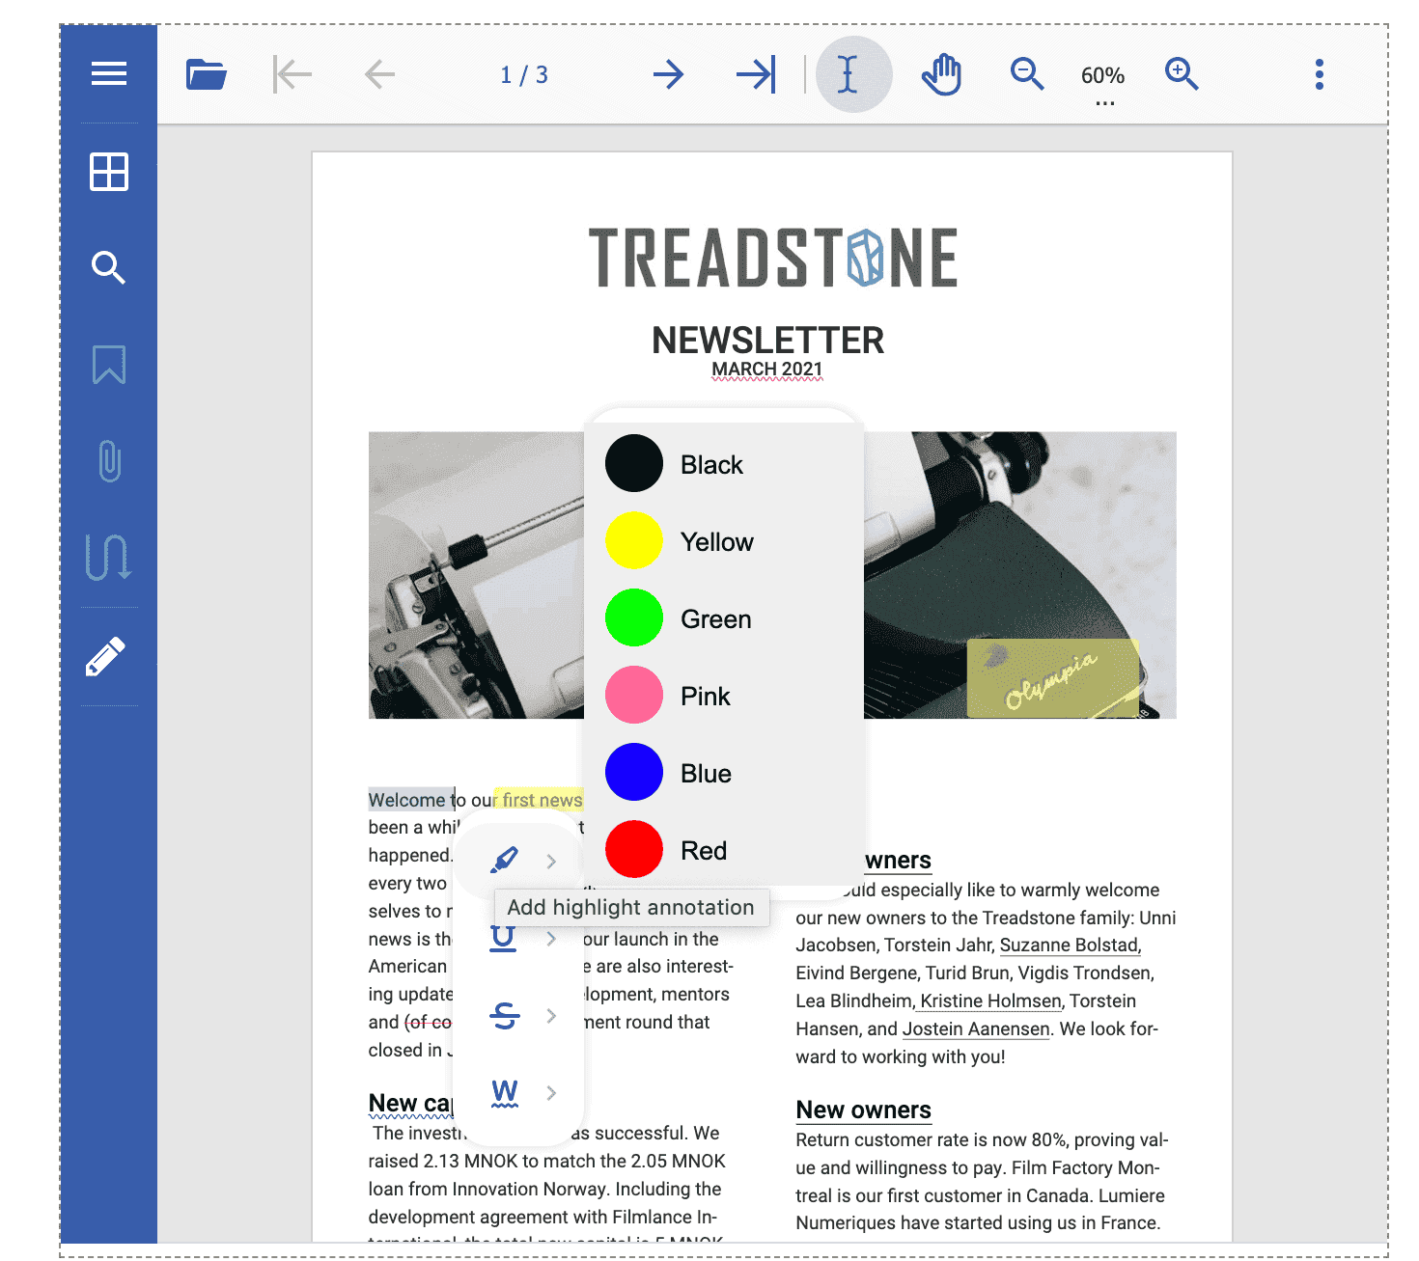Expand the strikethrough color submenu chevron
The height and width of the screenshot is (1261, 1419).
(x=551, y=1015)
